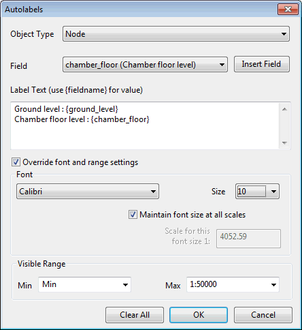Click inside the Label Text box

click(145, 126)
